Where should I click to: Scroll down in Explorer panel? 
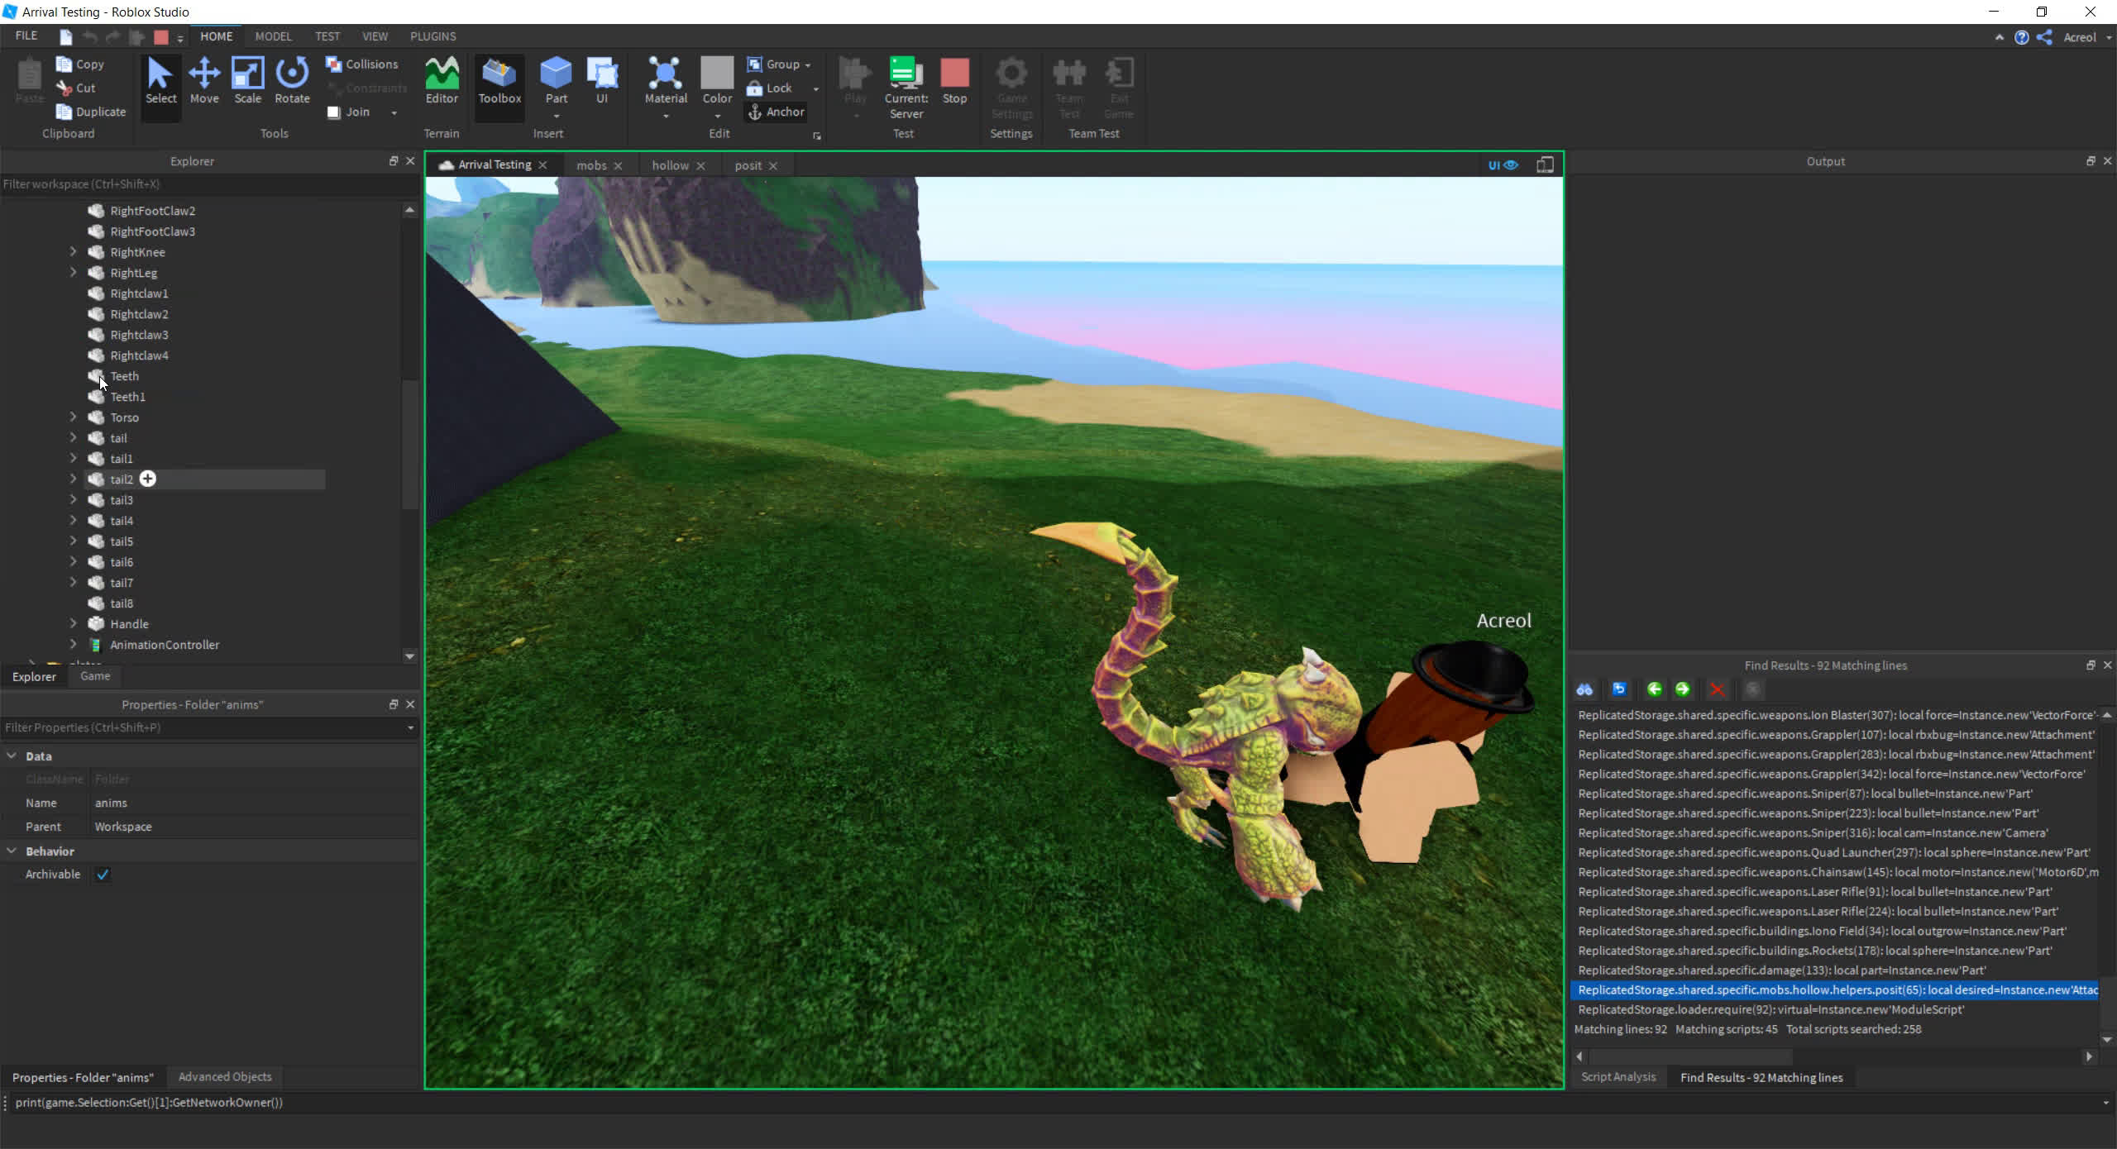(409, 656)
